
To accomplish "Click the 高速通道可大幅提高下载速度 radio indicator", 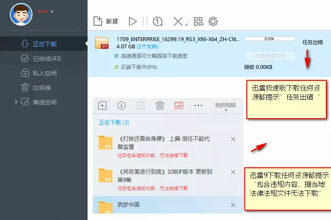I will pos(116,56).
